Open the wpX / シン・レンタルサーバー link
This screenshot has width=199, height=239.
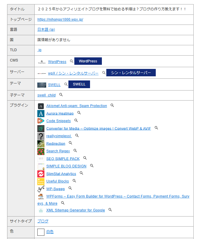point(73,73)
